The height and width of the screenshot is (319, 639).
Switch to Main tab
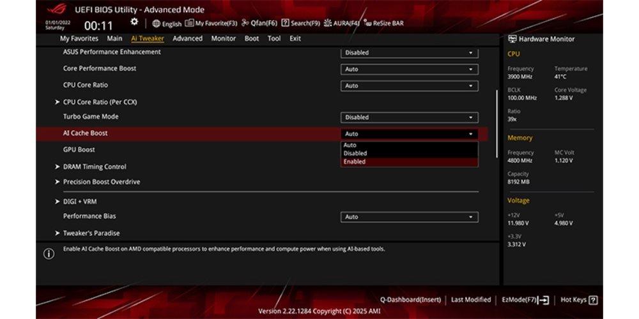tap(114, 38)
